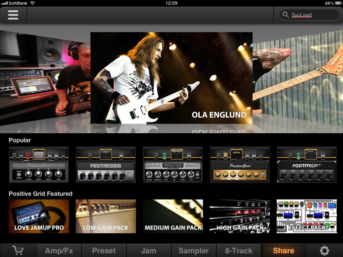Go to the Sampler tab
343x257 pixels.
(x=194, y=250)
